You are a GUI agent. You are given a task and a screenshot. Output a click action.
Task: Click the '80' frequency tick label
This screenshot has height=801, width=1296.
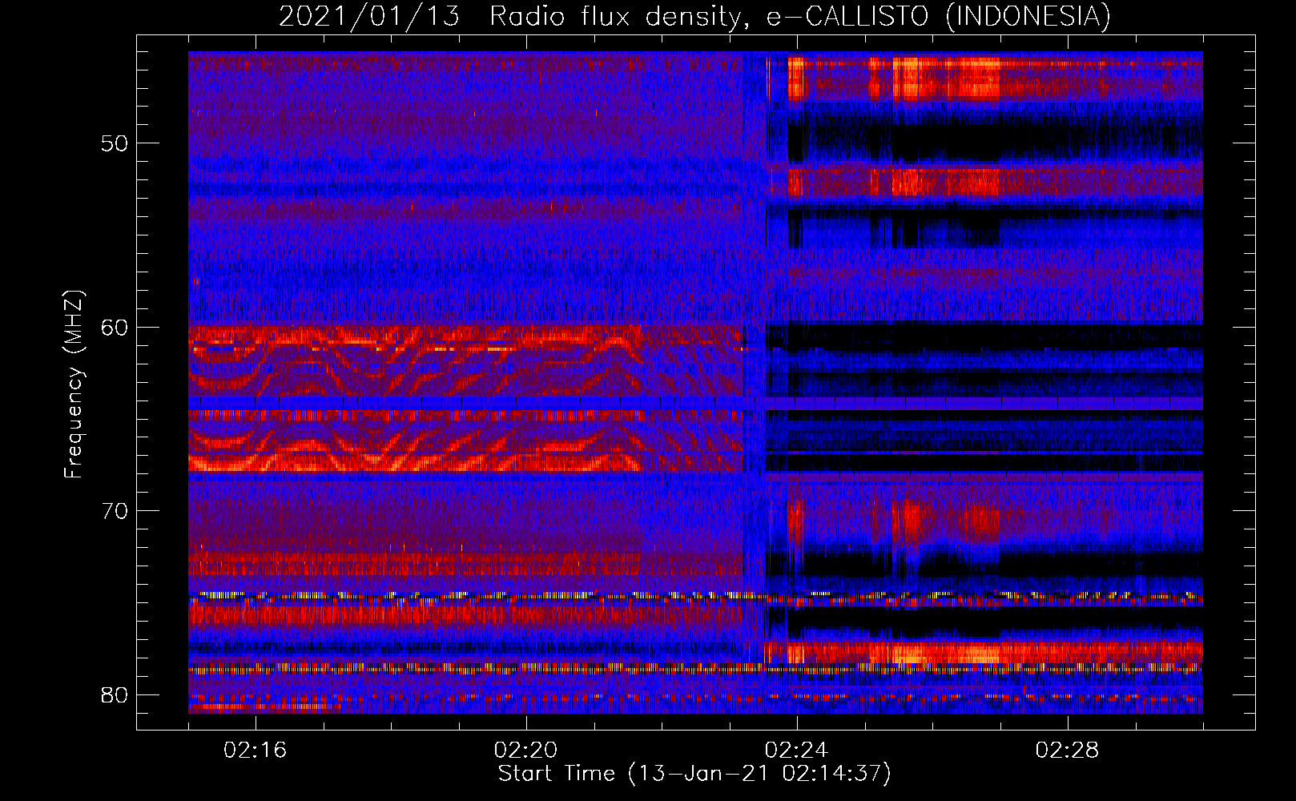pyautogui.click(x=115, y=694)
